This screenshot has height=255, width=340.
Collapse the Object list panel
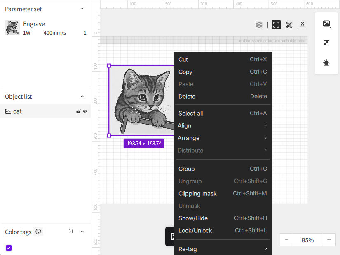[x=82, y=97]
